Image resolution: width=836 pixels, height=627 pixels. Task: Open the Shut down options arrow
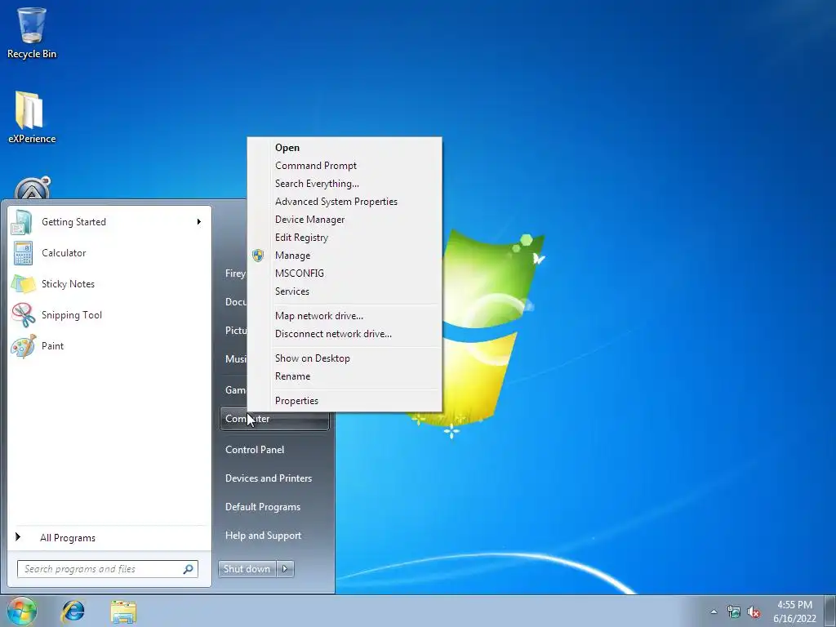point(285,569)
